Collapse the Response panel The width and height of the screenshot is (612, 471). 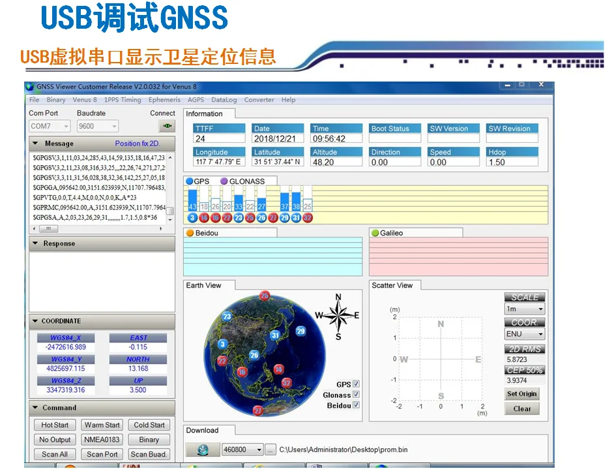(35, 243)
